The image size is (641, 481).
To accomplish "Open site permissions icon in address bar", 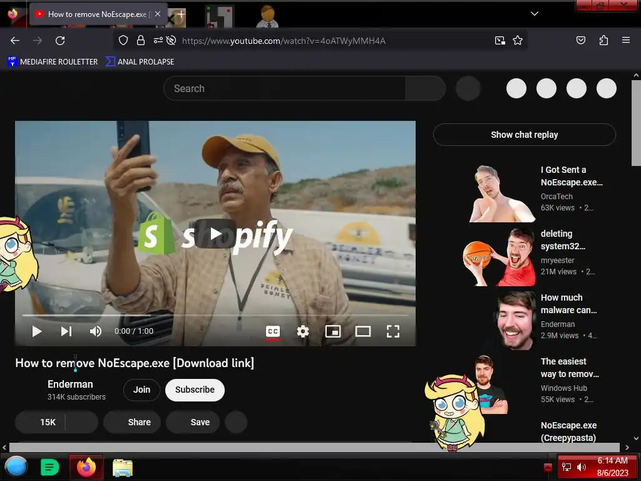I will (x=158, y=41).
